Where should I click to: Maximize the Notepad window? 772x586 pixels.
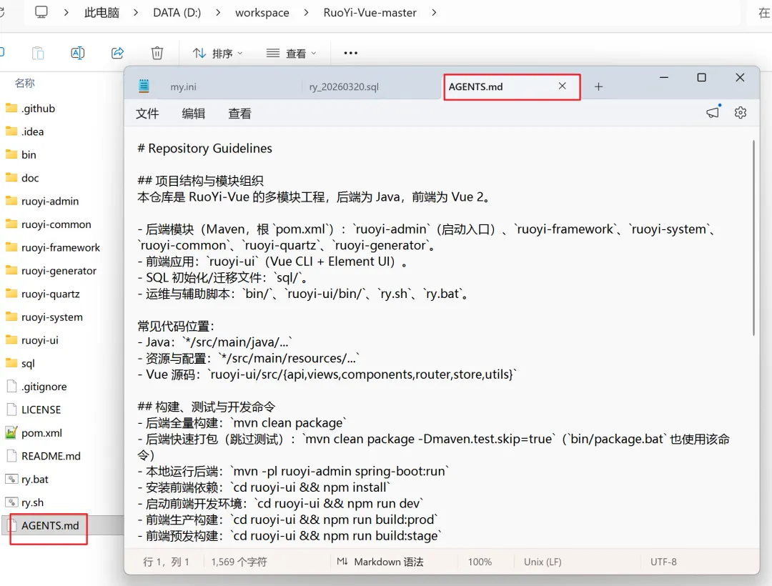(702, 78)
